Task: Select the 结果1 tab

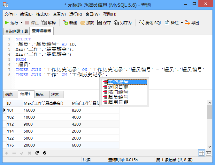Action: pos(26,94)
